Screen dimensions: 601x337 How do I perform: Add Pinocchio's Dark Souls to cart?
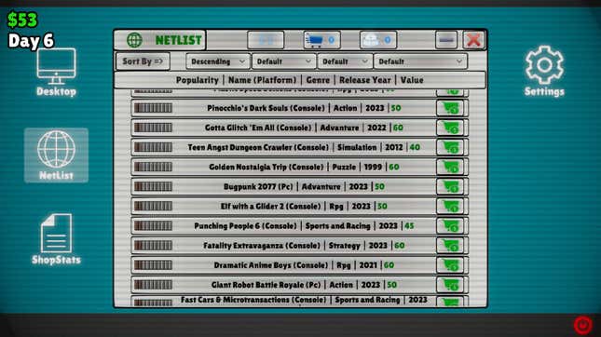pos(450,108)
